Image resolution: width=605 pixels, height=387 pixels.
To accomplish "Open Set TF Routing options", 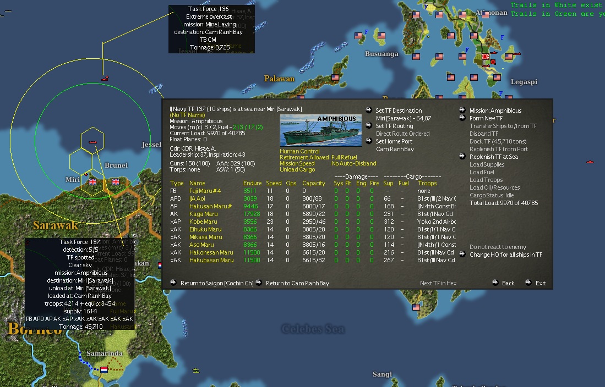I will [394, 126].
